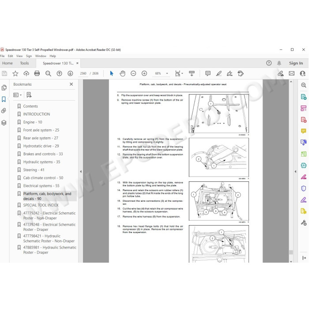The height and width of the screenshot is (309, 309).
Task: Click the vertical scrollbar thumb
Action: click(291, 252)
